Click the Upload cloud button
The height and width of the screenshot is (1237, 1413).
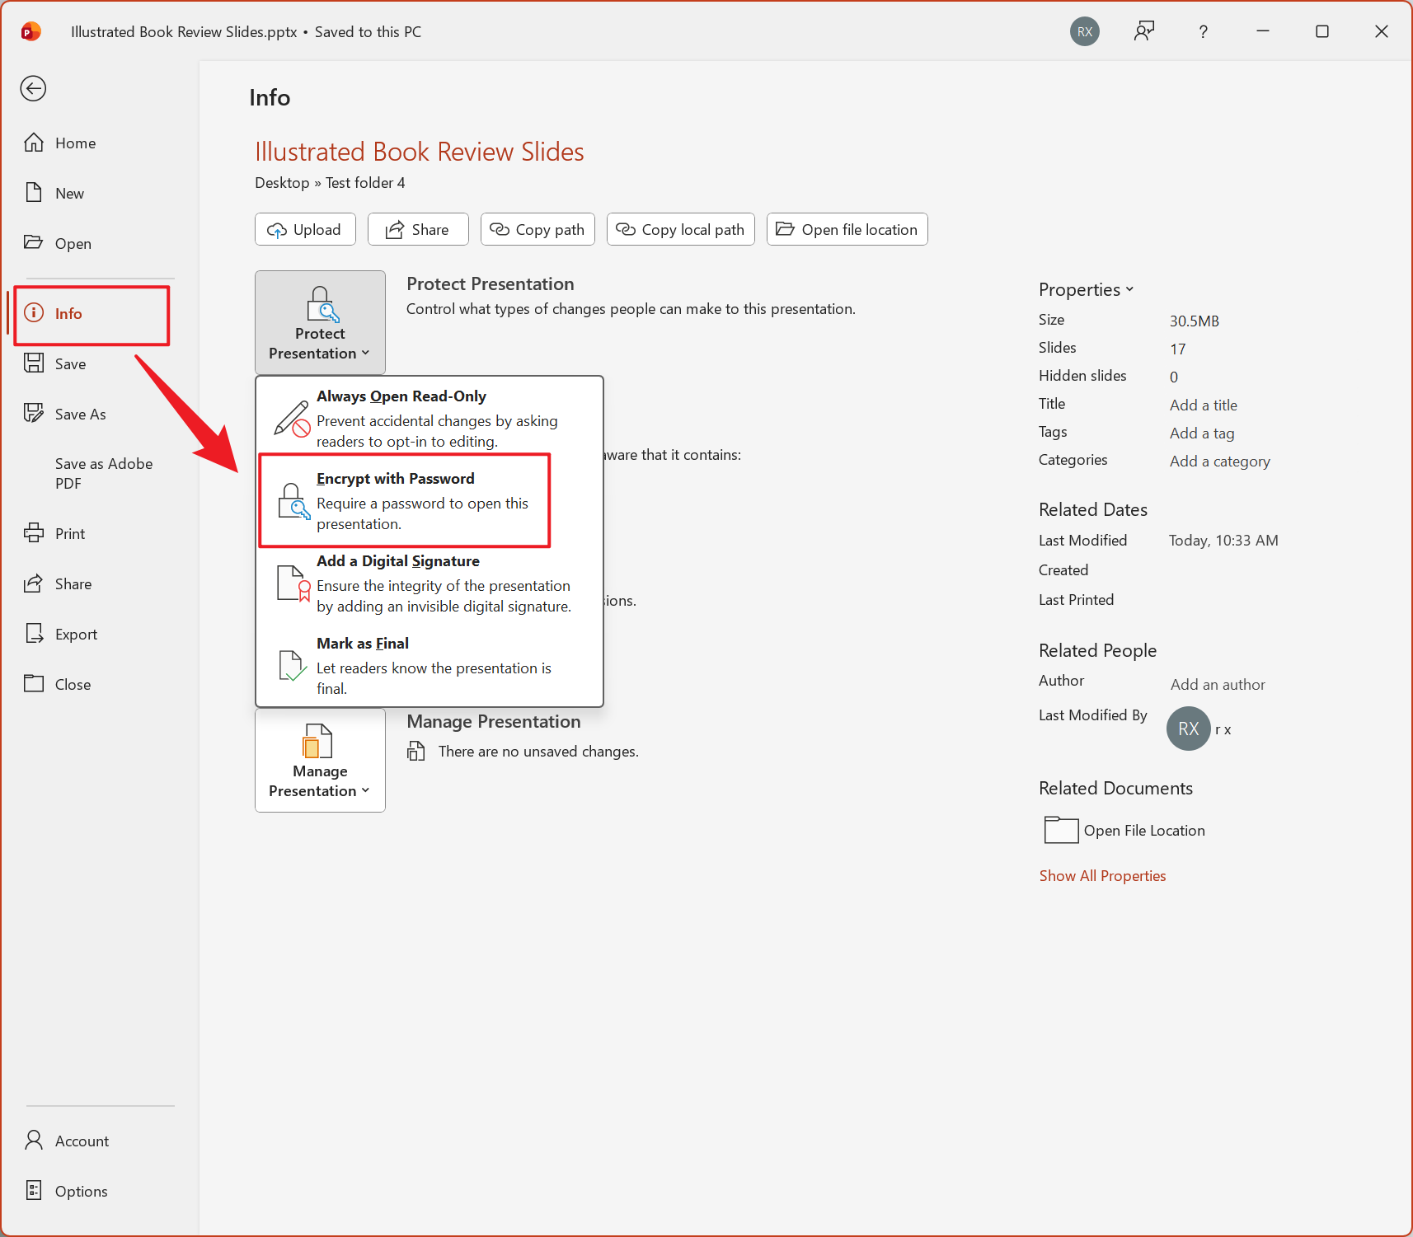coord(305,230)
